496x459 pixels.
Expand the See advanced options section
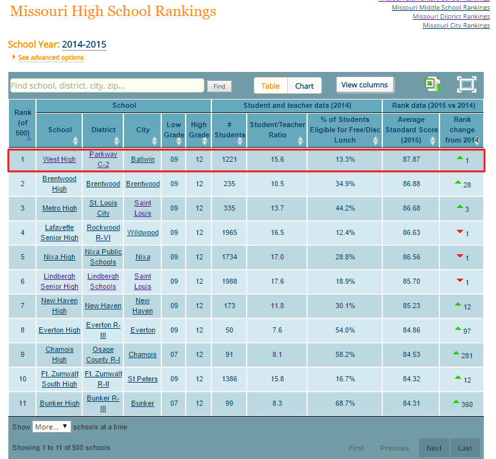(51, 58)
